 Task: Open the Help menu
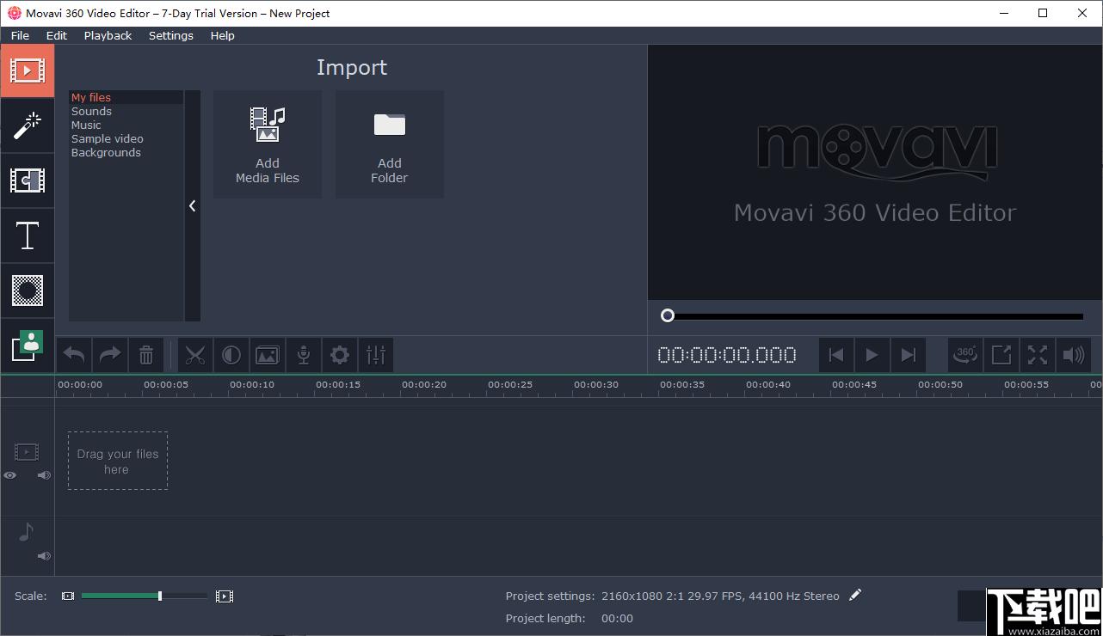pyautogui.click(x=223, y=35)
